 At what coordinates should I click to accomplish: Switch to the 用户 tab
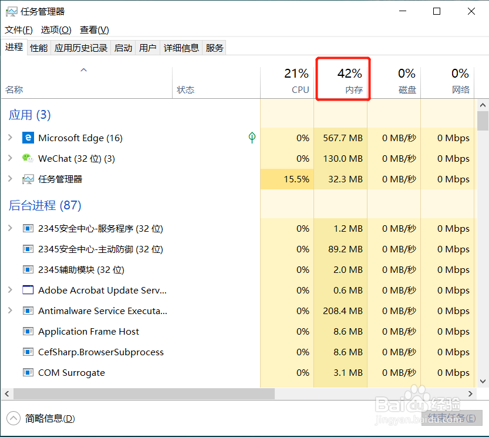coord(148,48)
